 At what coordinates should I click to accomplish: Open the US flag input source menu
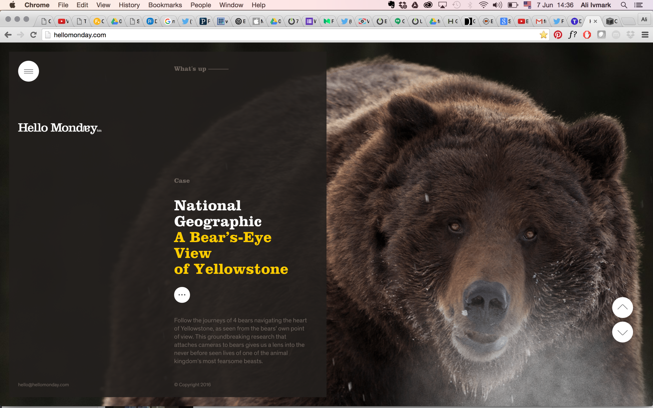(527, 5)
